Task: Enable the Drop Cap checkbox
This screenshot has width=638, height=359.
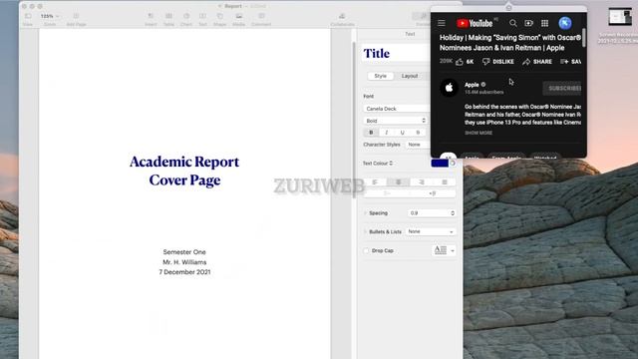Action: [366, 250]
